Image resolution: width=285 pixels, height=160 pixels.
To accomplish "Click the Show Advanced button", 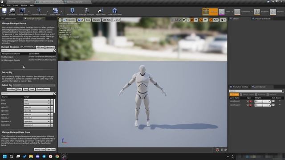I will (43, 89).
